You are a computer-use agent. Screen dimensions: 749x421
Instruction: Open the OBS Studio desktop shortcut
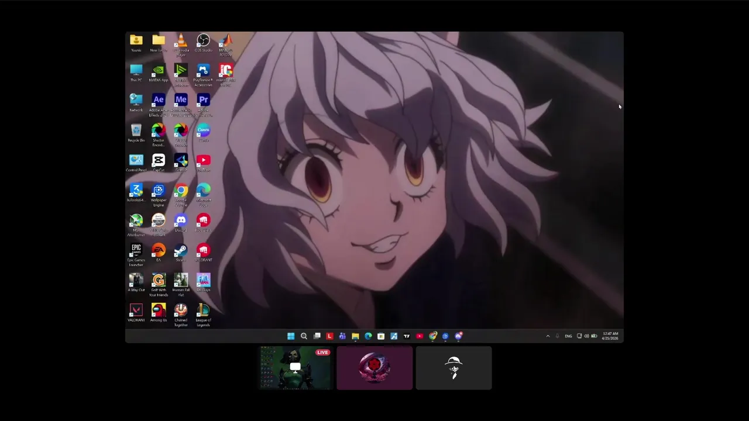pos(203,43)
